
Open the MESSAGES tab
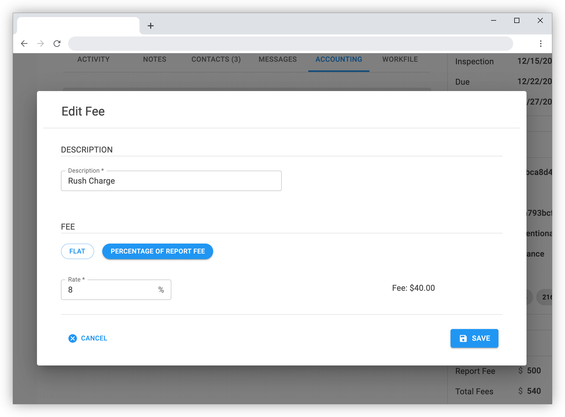tap(277, 59)
